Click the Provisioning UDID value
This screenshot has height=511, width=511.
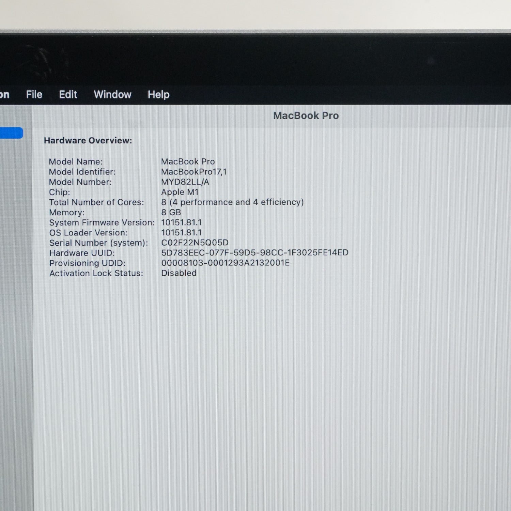point(225,263)
